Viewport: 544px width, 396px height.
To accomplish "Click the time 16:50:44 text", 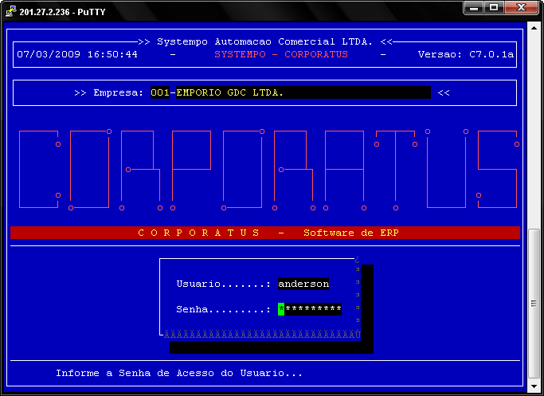I will pyautogui.click(x=112, y=54).
